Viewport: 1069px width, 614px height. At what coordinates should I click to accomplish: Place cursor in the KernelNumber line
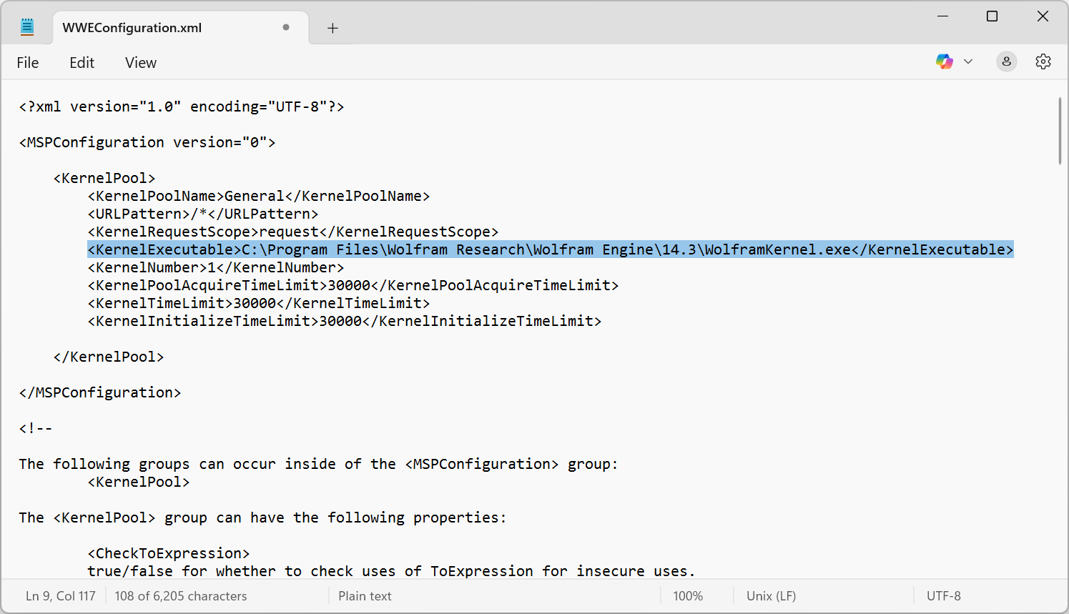click(215, 267)
